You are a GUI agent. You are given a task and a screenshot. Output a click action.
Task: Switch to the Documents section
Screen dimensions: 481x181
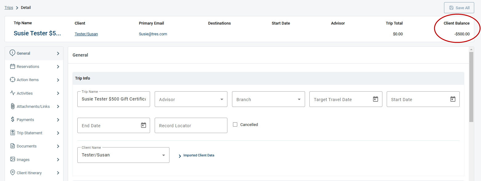[26, 146]
